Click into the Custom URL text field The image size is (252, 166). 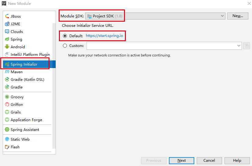tap(161, 46)
